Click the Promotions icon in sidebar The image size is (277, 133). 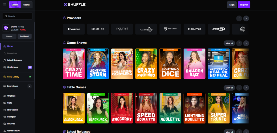(5, 86)
